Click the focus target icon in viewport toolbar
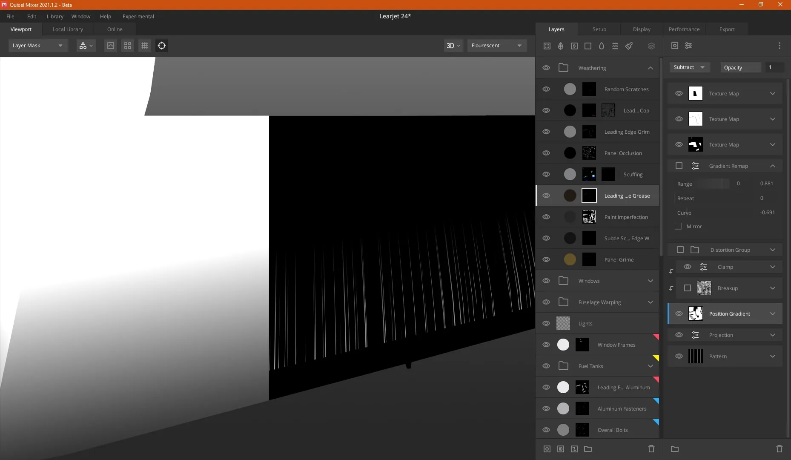The height and width of the screenshot is (460, 791). [162, 46]
